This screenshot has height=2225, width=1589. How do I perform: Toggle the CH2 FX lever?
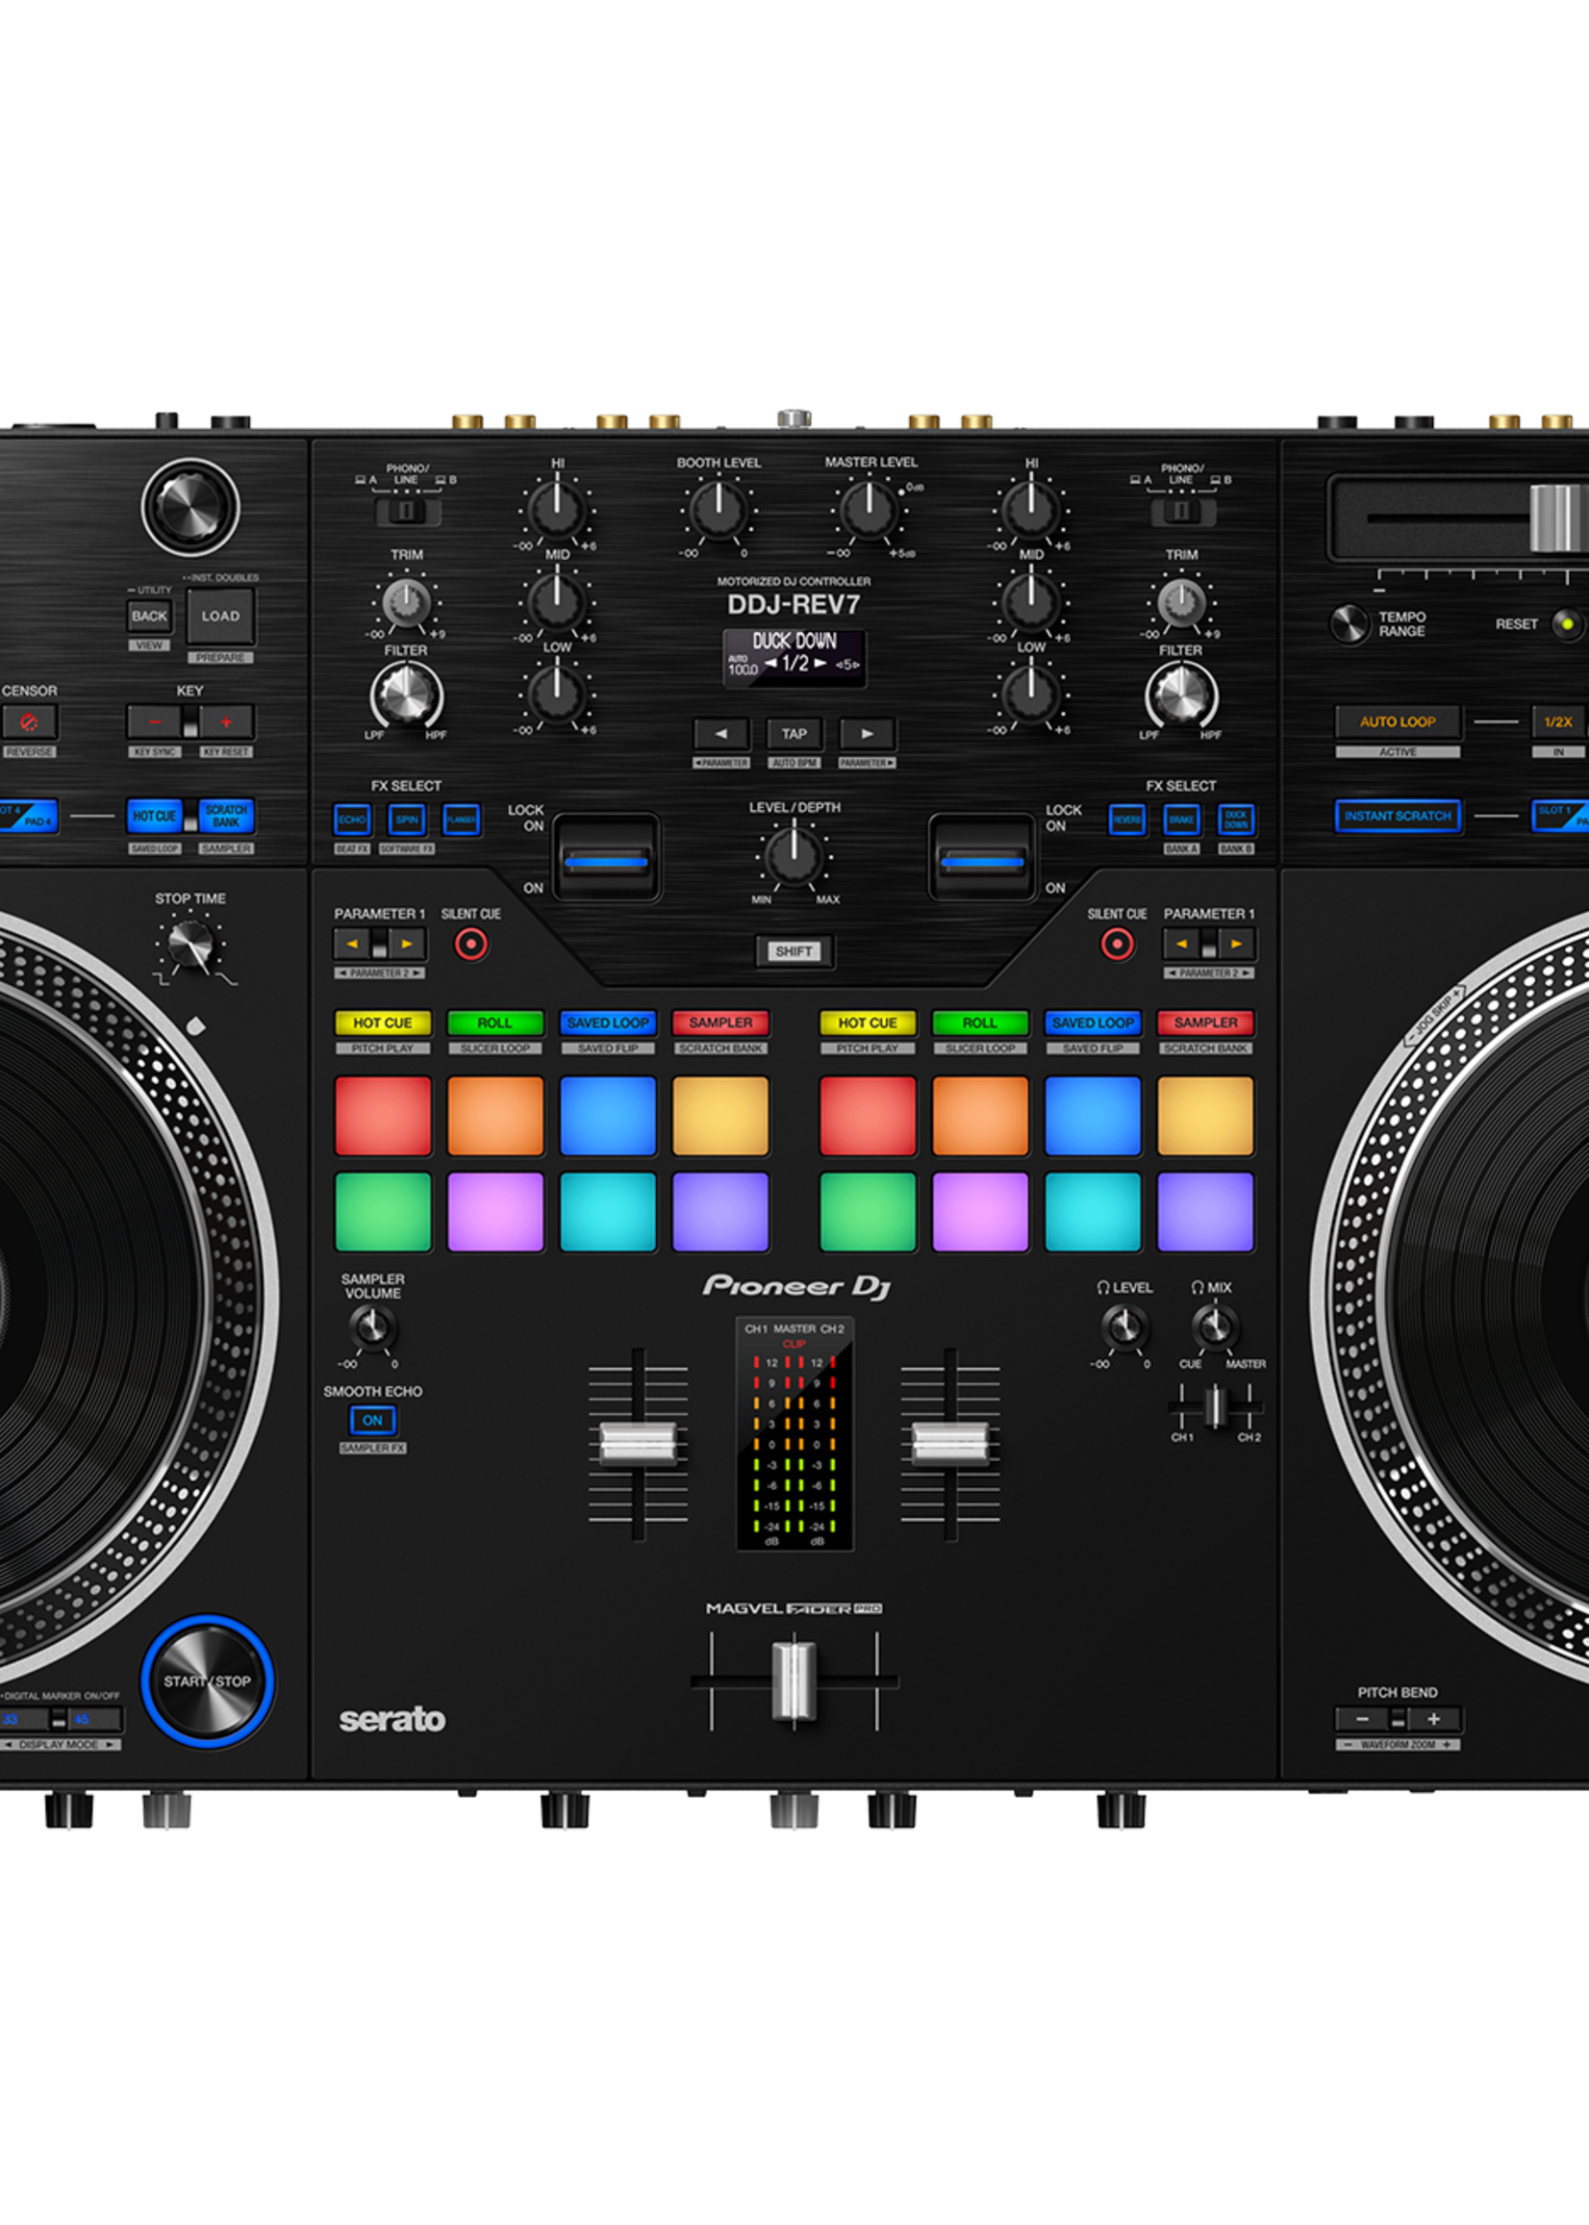(x=981, y=859)
